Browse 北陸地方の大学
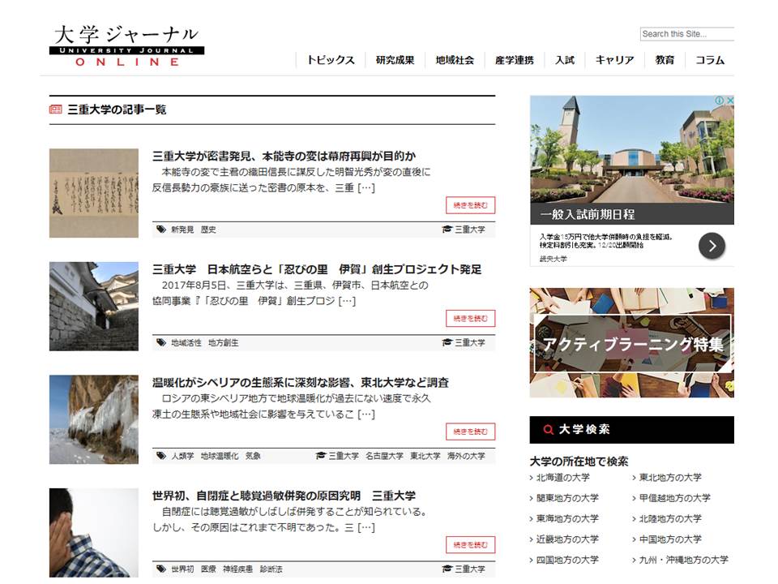Image resolution: width=778 pixels, height=584 pixels. click(x=670, y=518)
